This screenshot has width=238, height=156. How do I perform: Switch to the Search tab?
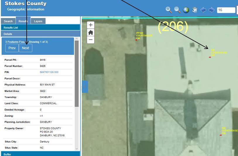(x=8, y=21)
